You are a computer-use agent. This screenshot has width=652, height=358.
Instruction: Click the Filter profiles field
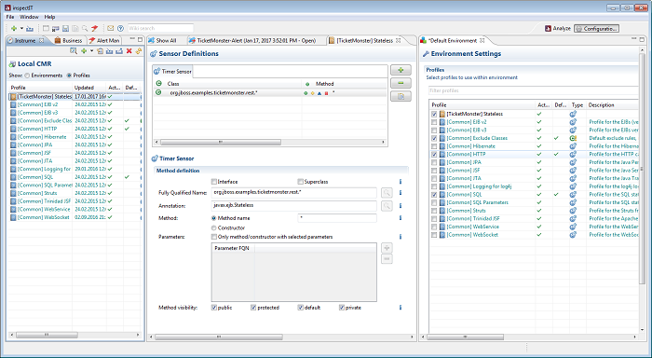pyautogui.click(x=534, y=90)
